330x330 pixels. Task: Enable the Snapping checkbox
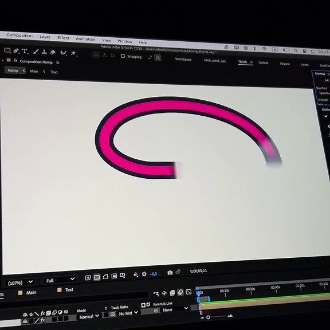(123, 56)
